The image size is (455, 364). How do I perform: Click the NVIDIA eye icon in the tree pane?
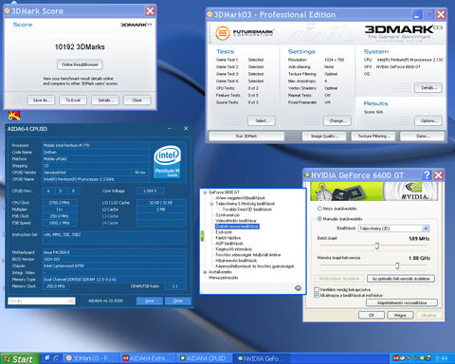298,288
